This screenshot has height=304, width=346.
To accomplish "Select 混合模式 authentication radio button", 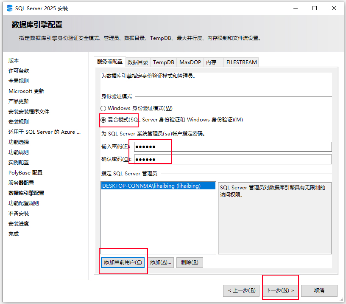I will coord(103,120).
